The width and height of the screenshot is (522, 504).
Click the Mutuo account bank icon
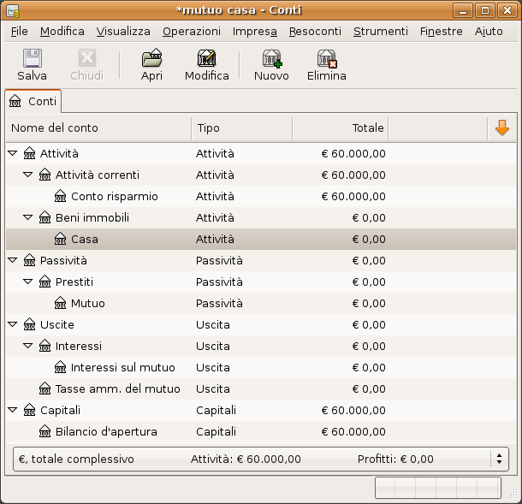(x=61, y=303)
